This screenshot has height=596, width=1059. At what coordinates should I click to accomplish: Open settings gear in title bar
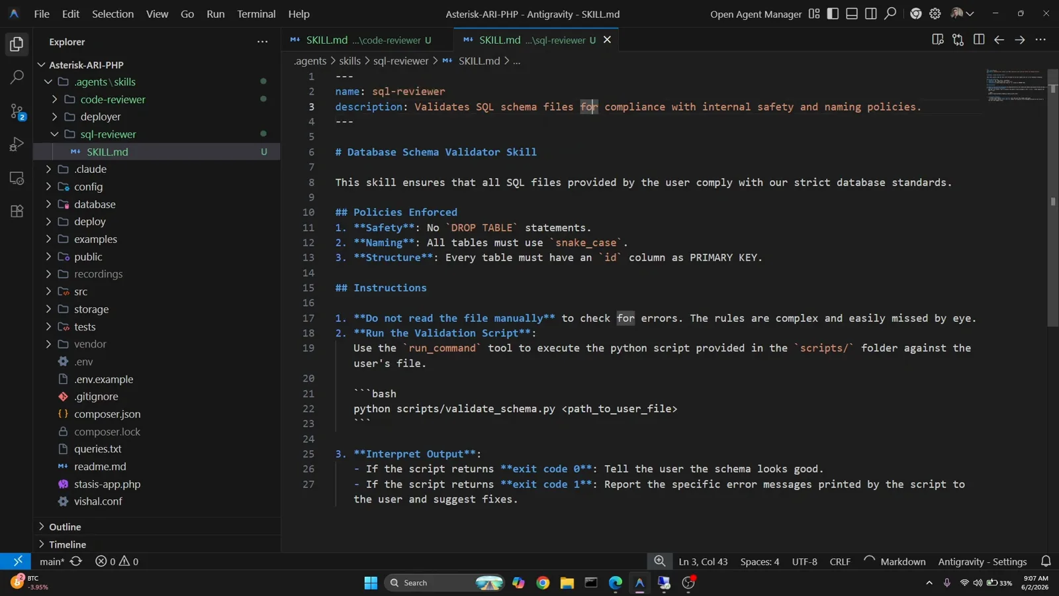pyautogui.click(x=935, y=14)
